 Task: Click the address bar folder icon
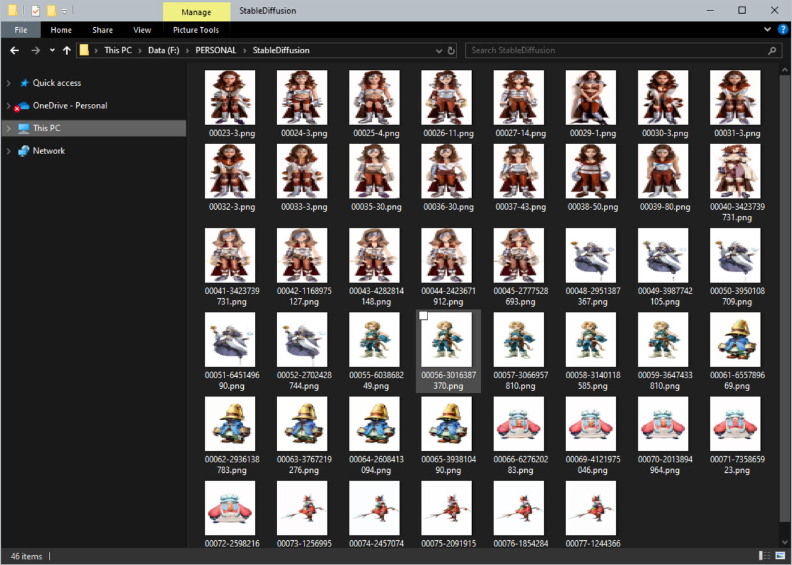pos(85,50)
